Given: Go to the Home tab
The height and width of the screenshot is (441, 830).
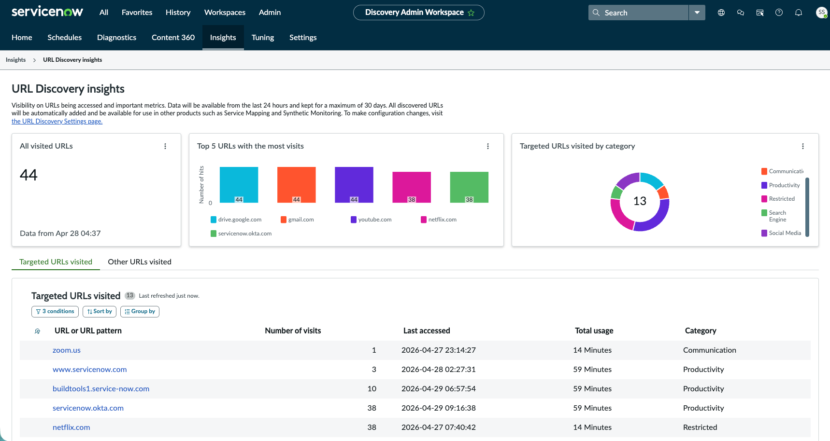Looking at the screenshot, I should (x=22, y=38).
